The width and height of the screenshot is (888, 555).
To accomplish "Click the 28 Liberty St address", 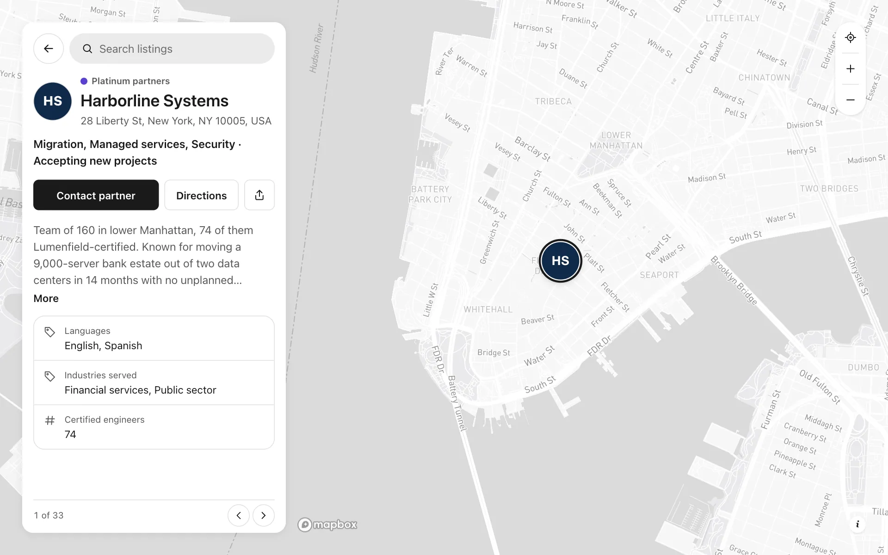I will pos(176,121).
